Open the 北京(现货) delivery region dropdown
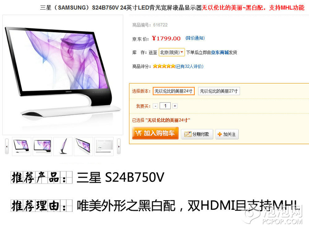 coord(171,52)
